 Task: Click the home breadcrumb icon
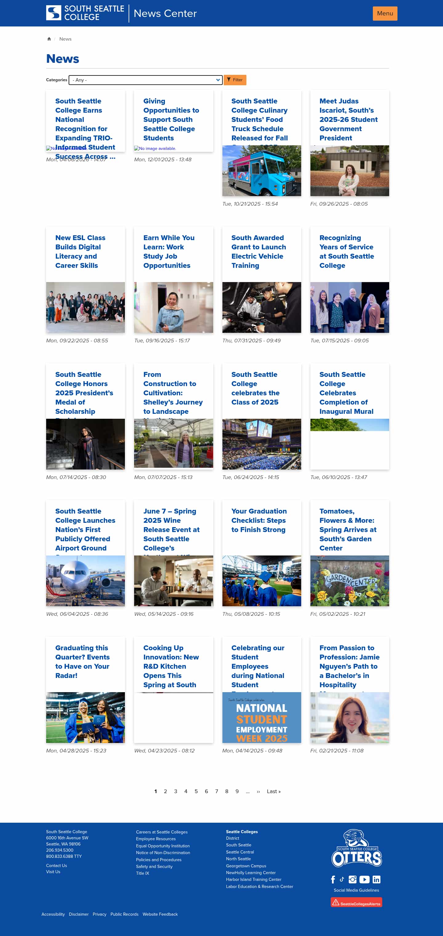point(49,39)
